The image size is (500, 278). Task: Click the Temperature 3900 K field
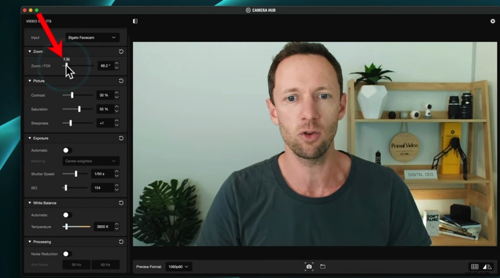[x=103, y=227]
